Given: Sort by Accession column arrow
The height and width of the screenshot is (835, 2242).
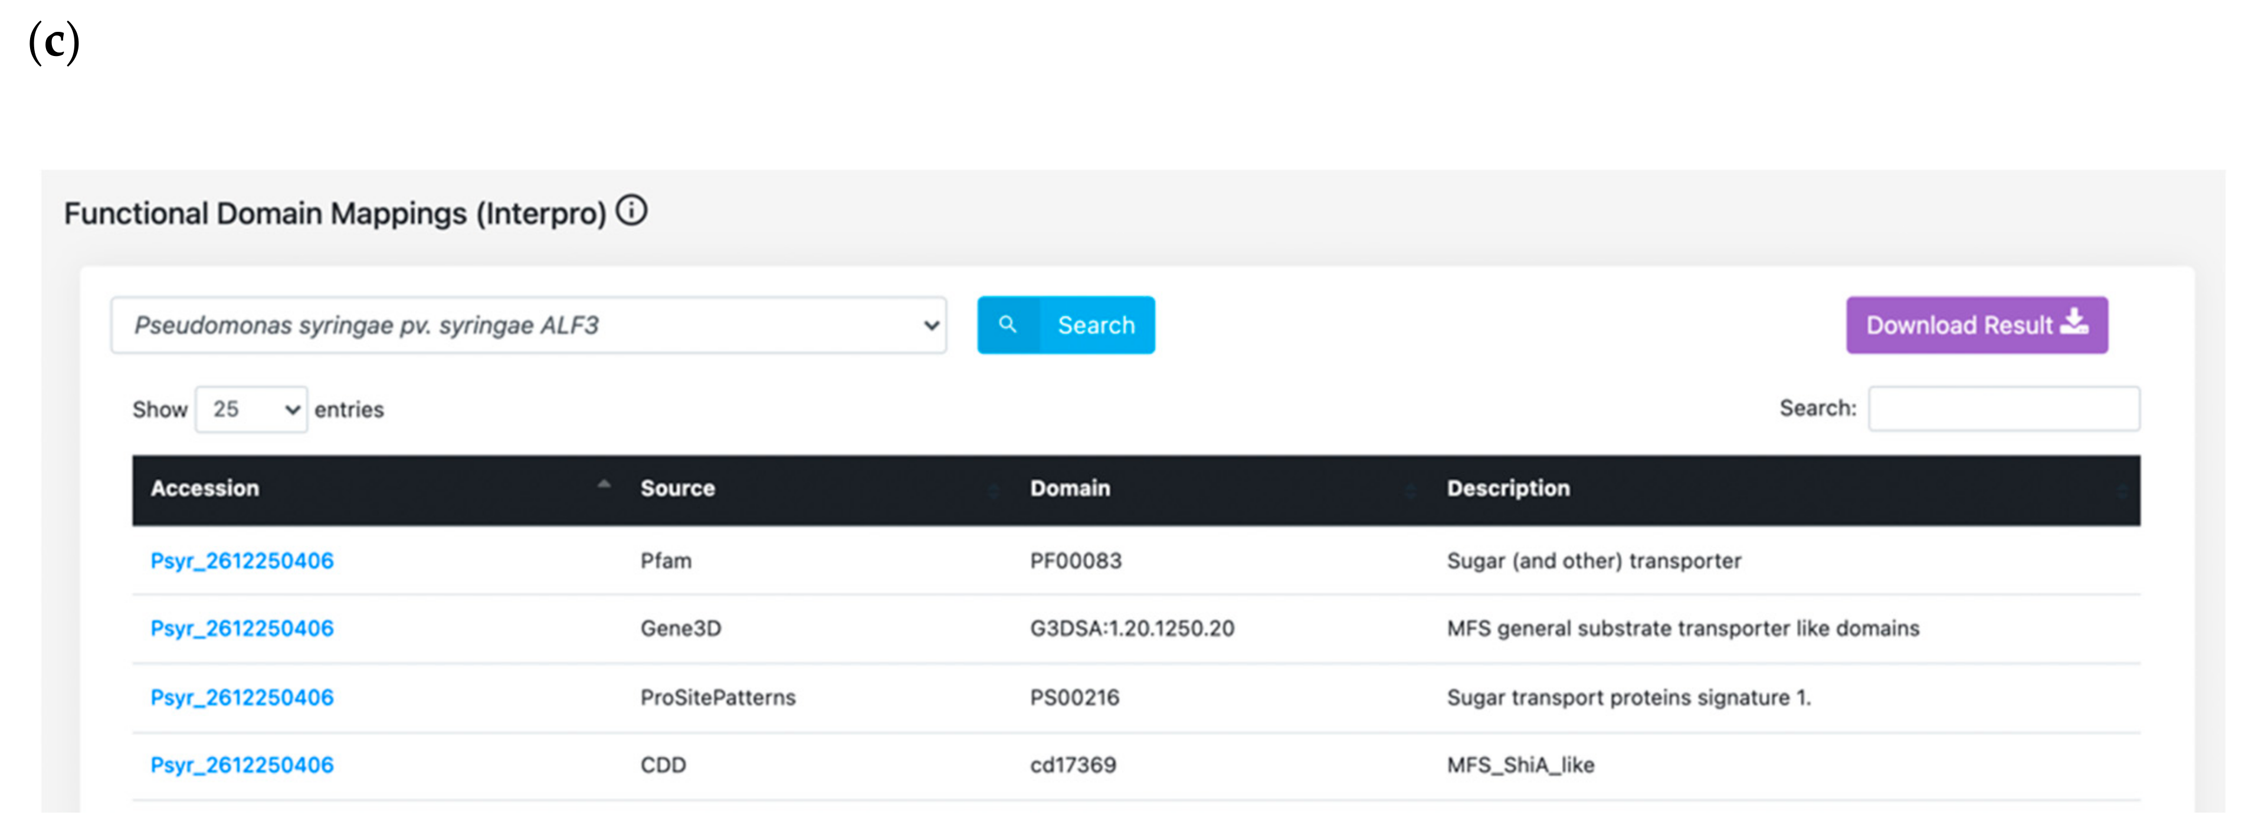Looking at the screenshot, I should [x=603, y=485].
